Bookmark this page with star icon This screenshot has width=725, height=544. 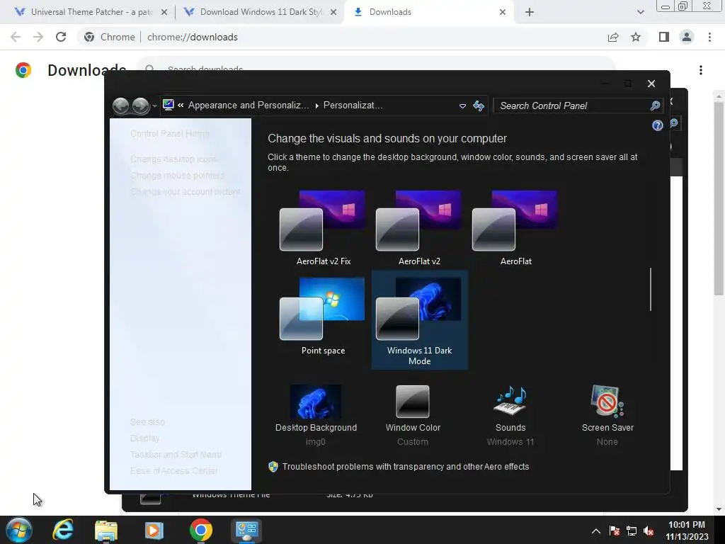[x=636, y=37]
